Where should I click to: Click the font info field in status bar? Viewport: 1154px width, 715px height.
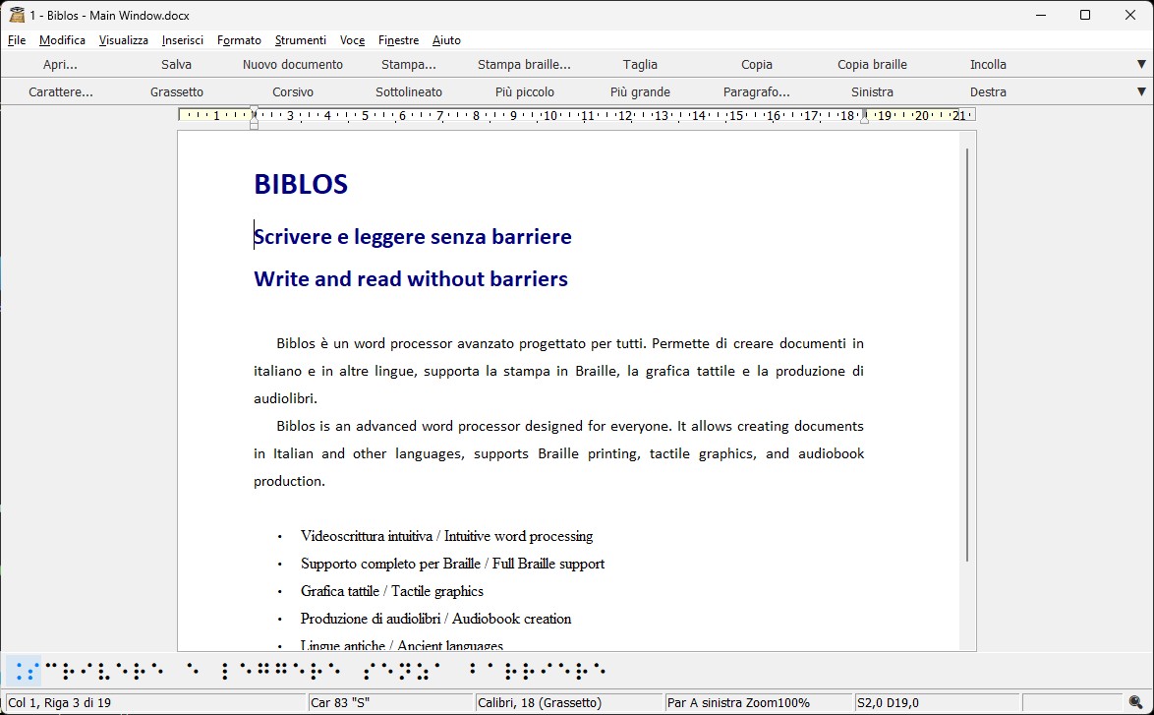tap(566, 702)
